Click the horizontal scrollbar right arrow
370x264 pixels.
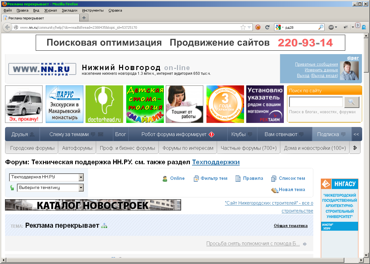(x=361, y=260)
